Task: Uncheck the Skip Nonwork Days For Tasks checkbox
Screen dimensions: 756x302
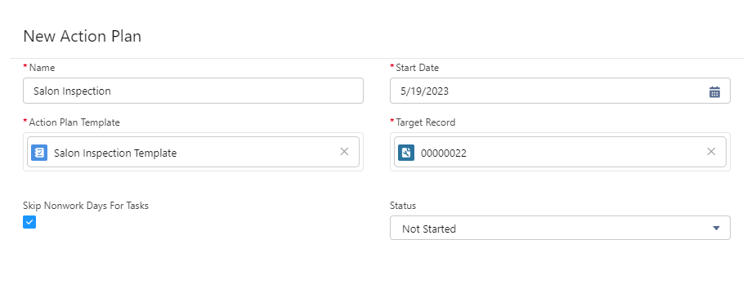Action: [29, 222]
